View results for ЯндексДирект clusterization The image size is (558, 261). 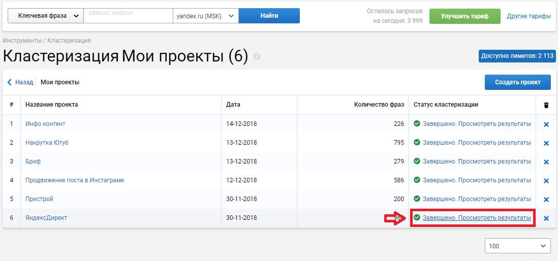coord(476,218)
